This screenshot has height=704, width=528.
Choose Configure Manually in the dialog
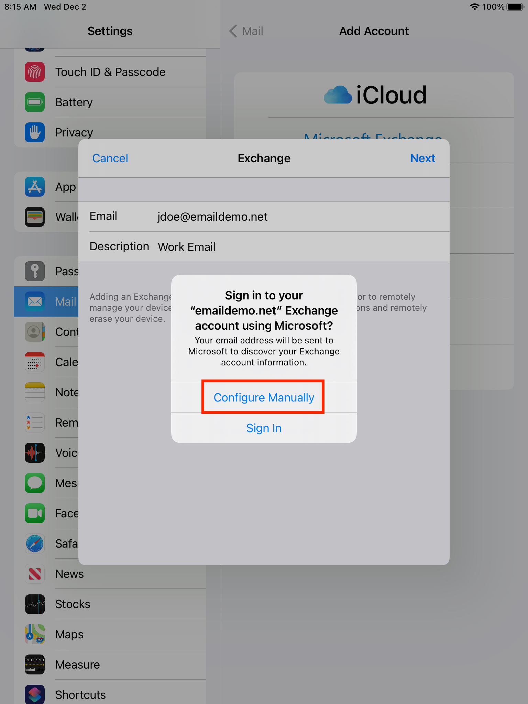coord(264,397)
